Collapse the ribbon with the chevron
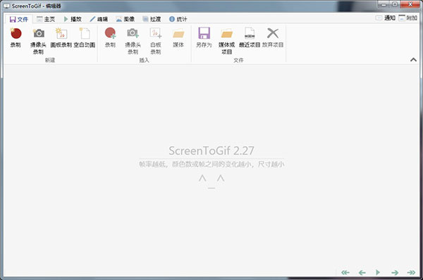 coord(413,60)
